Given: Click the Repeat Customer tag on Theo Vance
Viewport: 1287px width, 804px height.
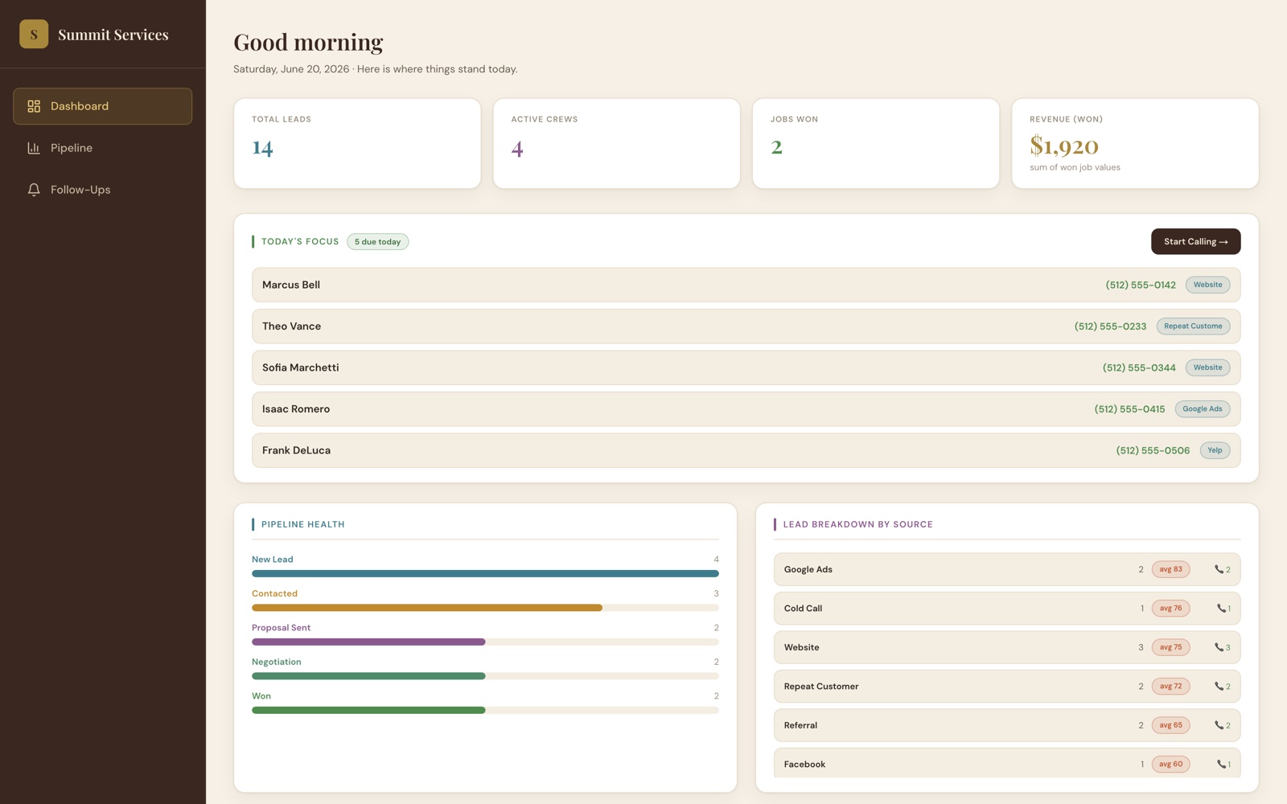Looking at the screenshot, I should tap(1193, 326).
